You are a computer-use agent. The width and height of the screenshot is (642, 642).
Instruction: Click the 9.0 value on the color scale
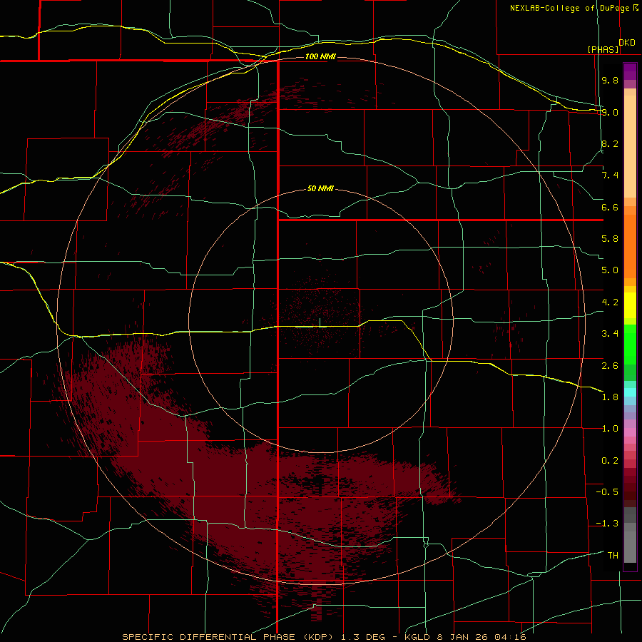coord(610,112)
